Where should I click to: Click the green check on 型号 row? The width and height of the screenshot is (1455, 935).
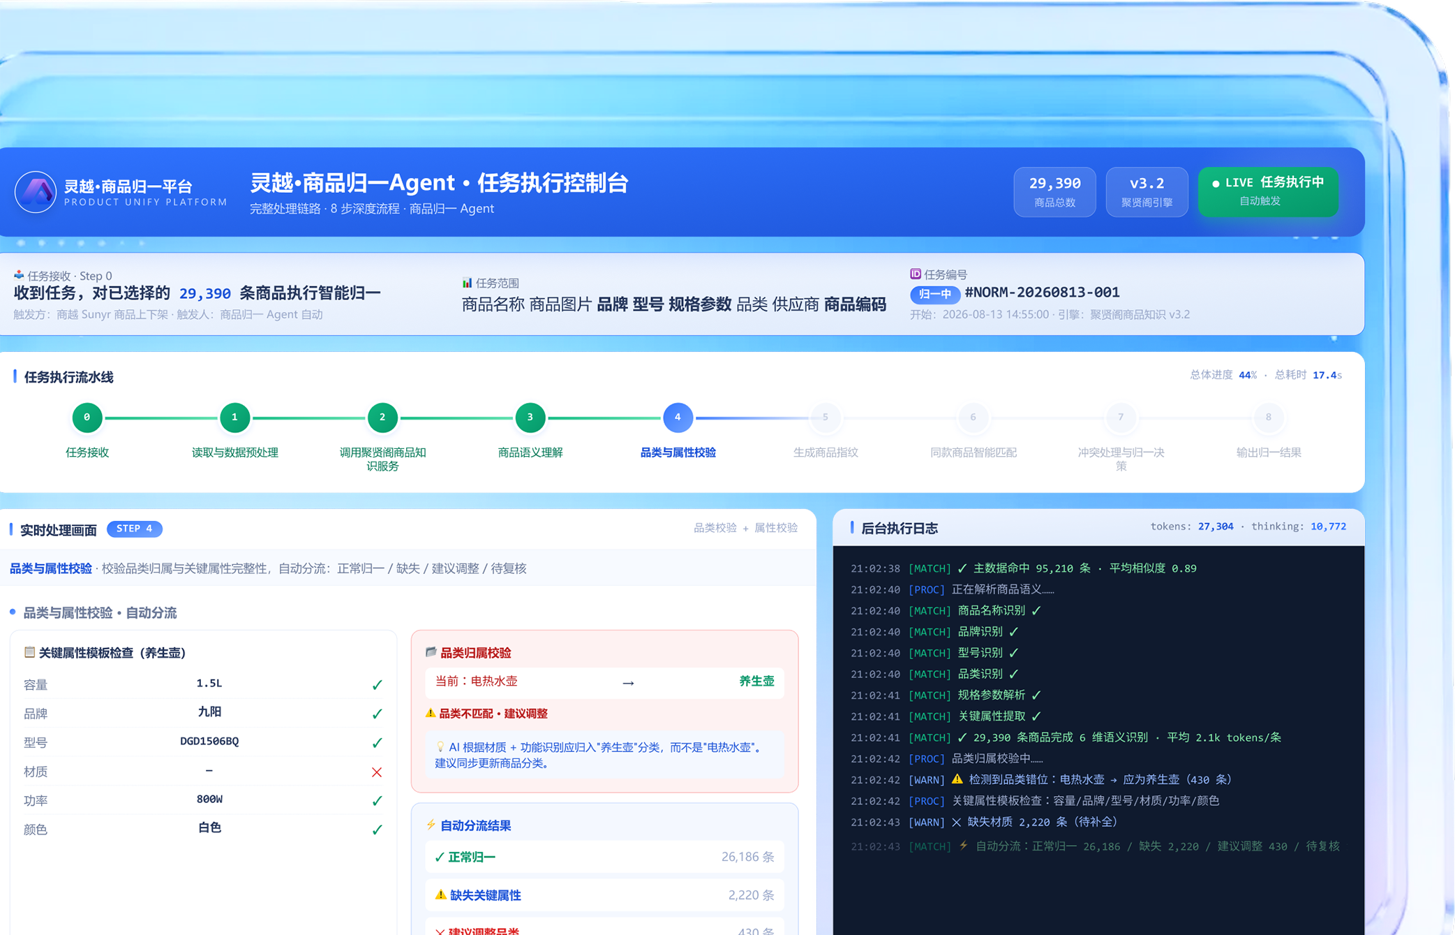pyautogui.click(x=377, y=743)
